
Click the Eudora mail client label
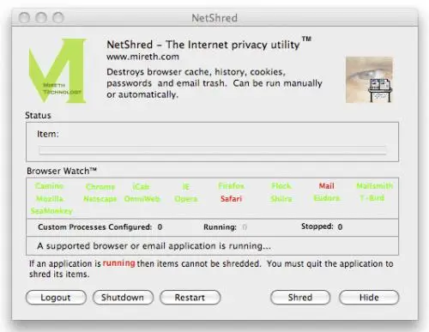pos(327,198)
